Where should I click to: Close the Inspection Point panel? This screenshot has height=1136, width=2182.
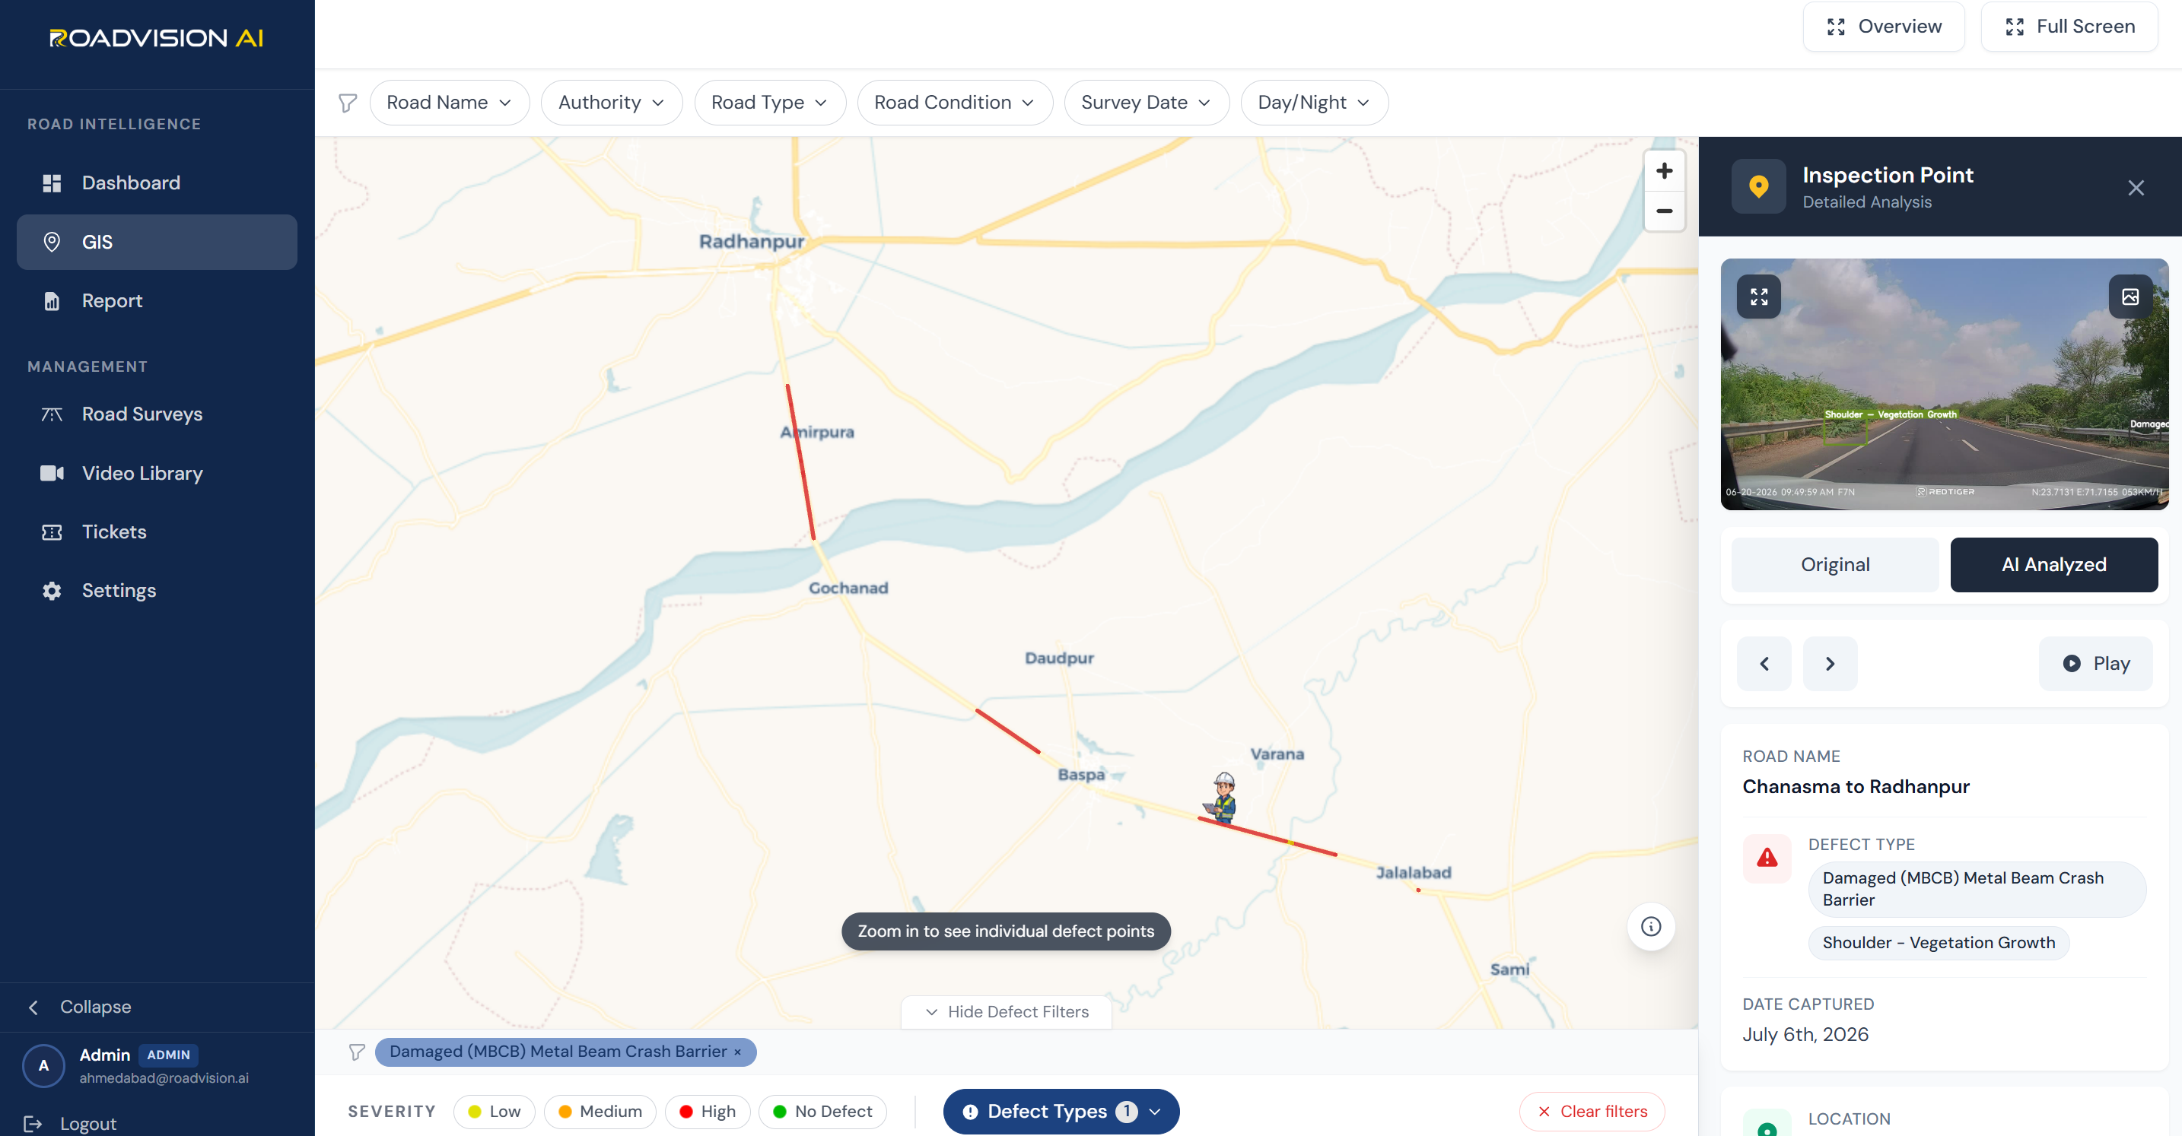tap(2136, 188)
